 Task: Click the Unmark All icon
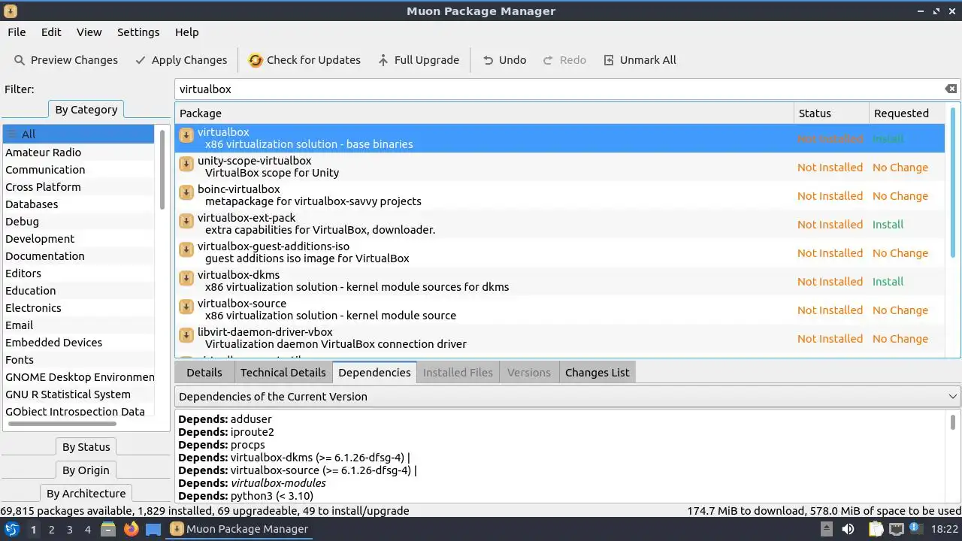609,60
